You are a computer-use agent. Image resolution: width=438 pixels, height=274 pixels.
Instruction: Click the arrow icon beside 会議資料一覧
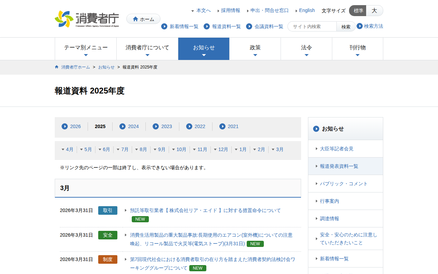click(x=249, y=26)
